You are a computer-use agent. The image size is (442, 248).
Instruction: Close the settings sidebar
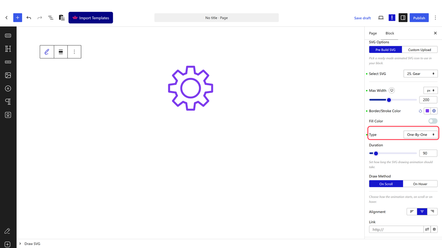pos(435,33)
